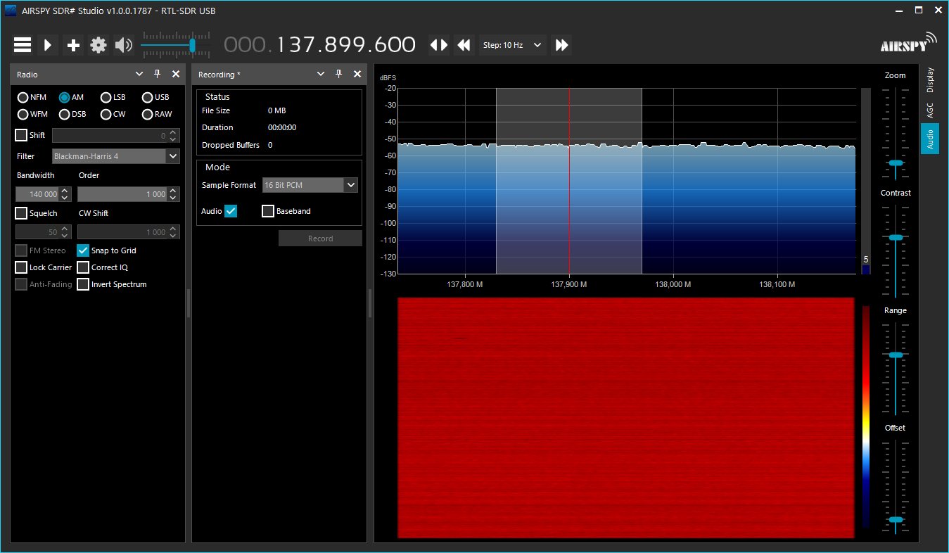
Task: Pin the Recording panel
Action: pos(338,75)
